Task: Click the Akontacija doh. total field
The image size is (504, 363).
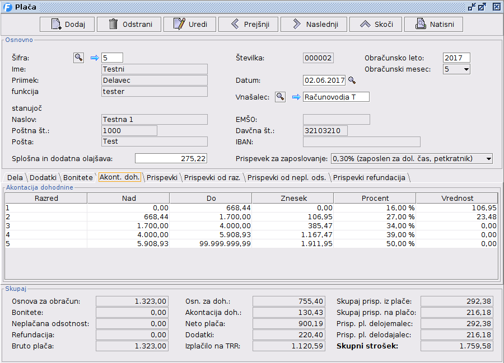Action: coord(289,312)
